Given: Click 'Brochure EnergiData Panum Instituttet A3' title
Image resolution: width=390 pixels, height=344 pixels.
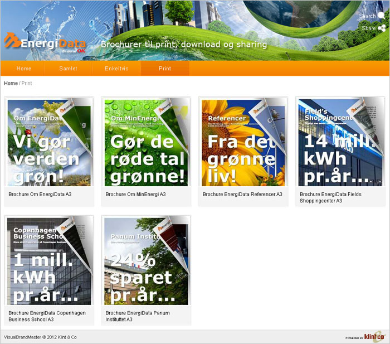Looking at the screenshot, I should click(138, 316).
